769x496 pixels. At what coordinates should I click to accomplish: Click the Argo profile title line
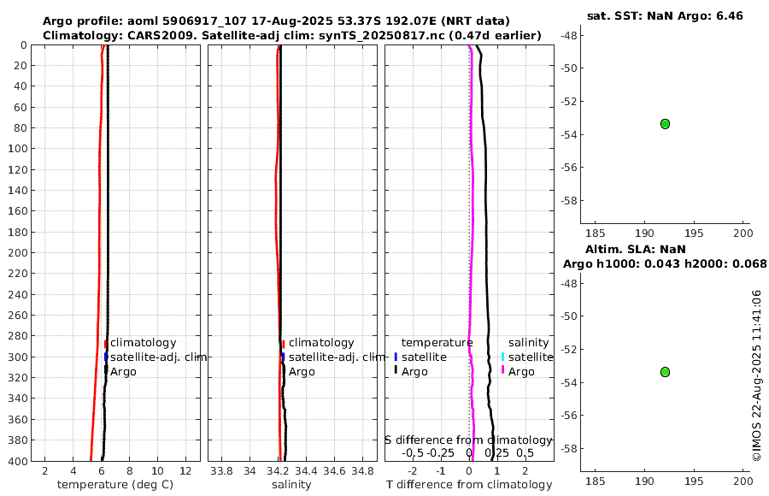click(276, 21)
